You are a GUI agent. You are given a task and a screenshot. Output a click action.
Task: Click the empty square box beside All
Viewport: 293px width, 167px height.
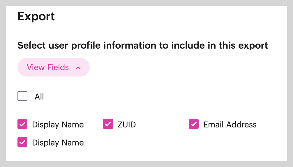tap(22, 96)
